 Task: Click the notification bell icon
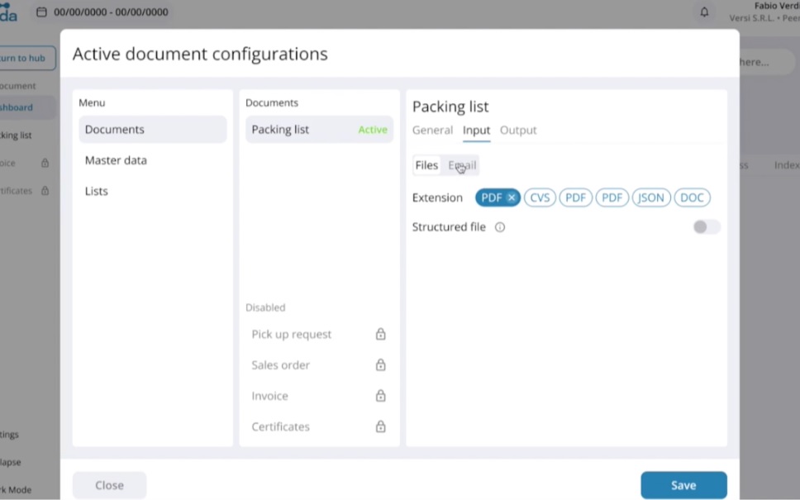(704, 12)
